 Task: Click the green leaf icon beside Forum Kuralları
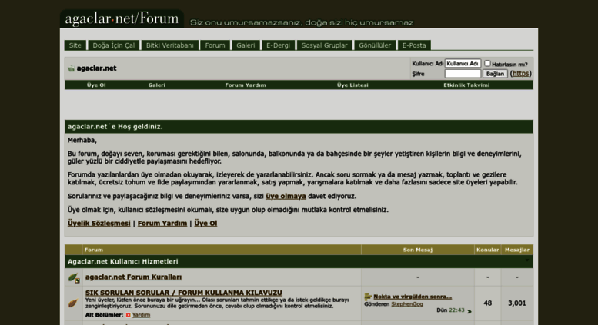click(x=74, y=278)
